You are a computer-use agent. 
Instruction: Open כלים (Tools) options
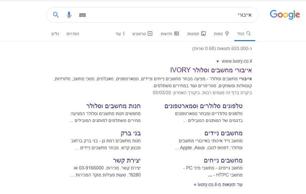pyautogui.click(x=55, y=34)
